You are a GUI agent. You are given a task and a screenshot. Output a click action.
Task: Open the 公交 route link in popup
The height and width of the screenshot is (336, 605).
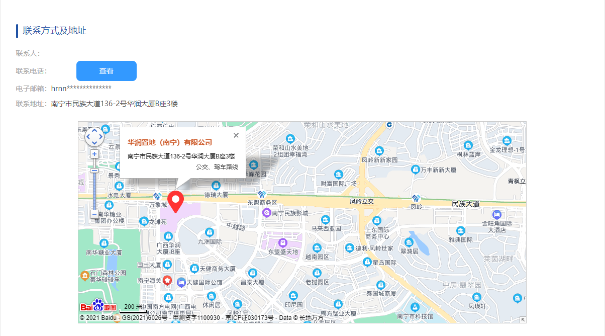pyautogui.click(x=202, y=166)
